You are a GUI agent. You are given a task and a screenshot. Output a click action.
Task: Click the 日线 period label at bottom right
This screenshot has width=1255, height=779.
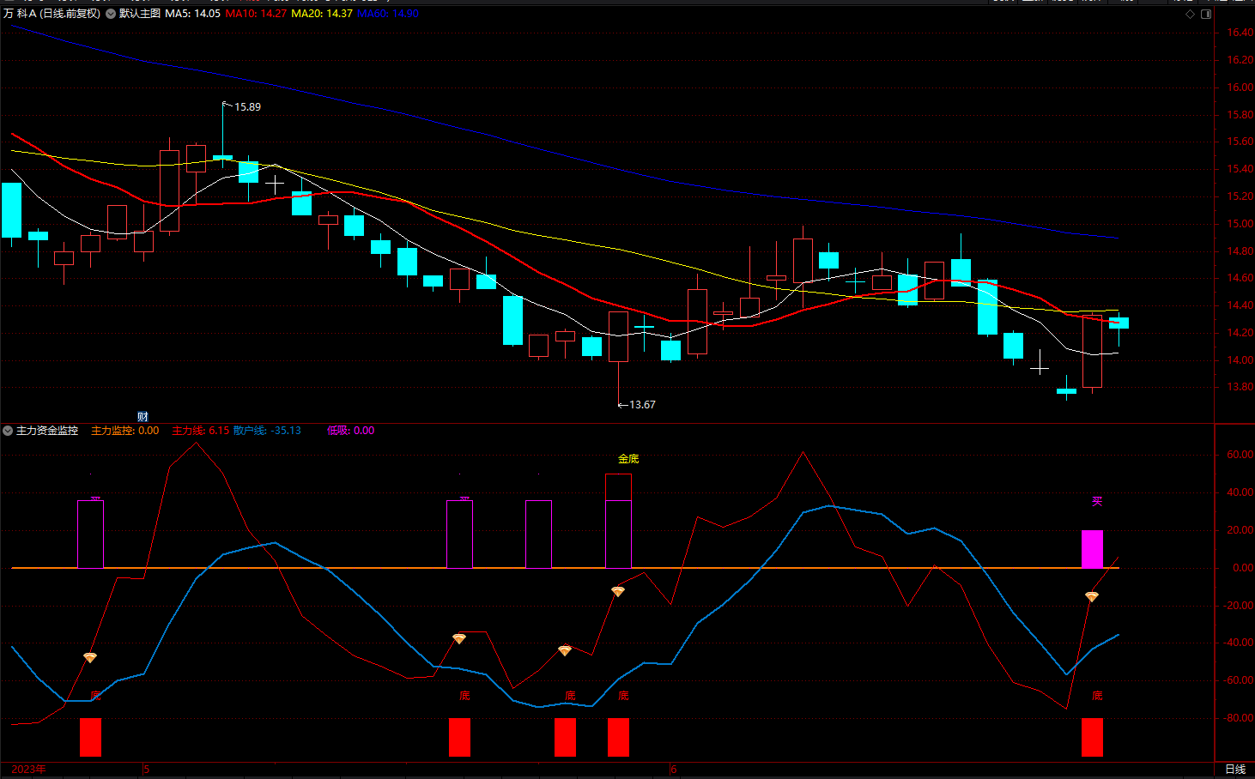(x=1234, y=770)
